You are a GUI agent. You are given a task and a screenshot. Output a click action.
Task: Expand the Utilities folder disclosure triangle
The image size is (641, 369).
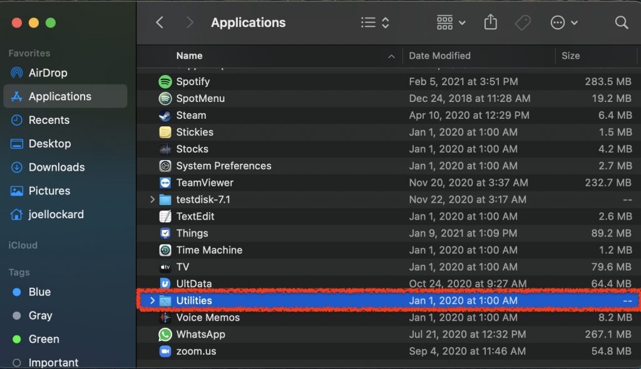[x=152, y=300]
